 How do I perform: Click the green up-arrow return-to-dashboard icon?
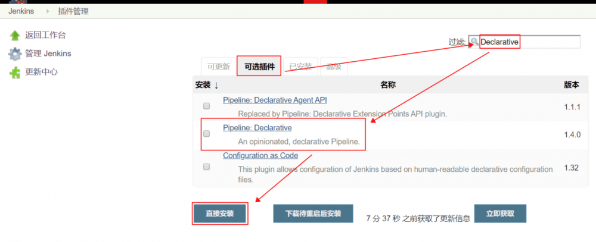click(15, 36)
